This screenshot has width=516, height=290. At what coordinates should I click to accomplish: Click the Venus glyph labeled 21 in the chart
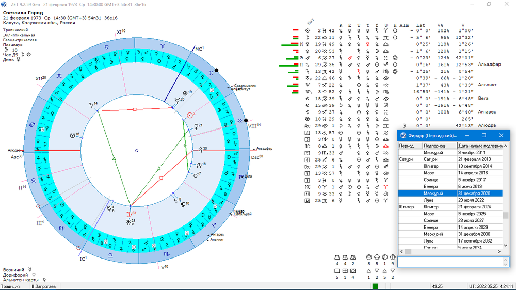pos(196,127)
